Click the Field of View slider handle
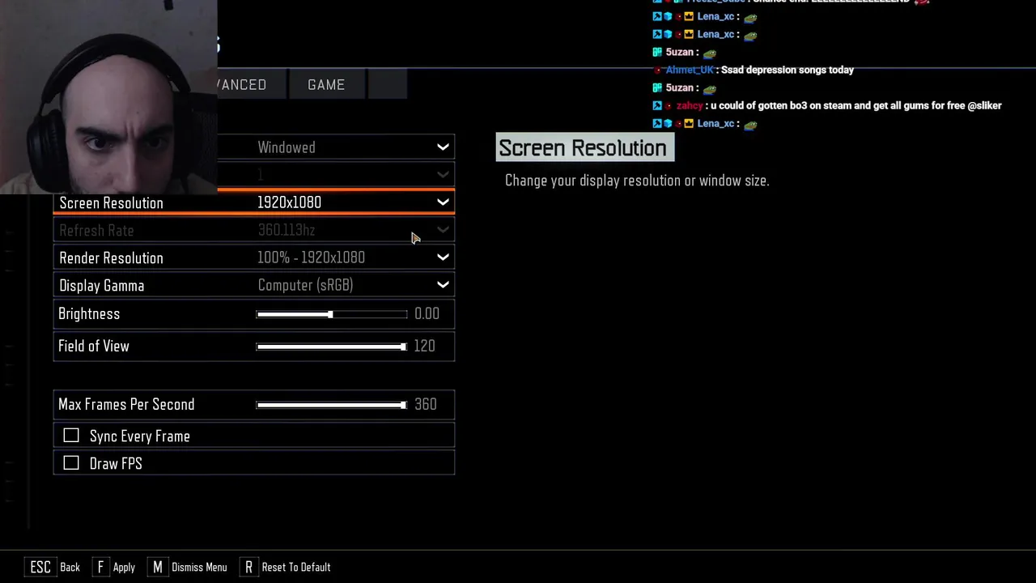Viewport: 1036px width, 583px height. pos(402,347)
